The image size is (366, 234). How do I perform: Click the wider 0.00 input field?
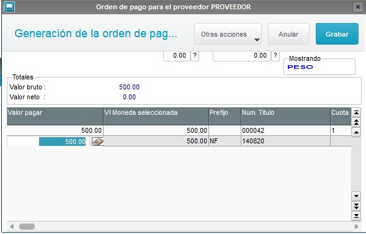242,56
